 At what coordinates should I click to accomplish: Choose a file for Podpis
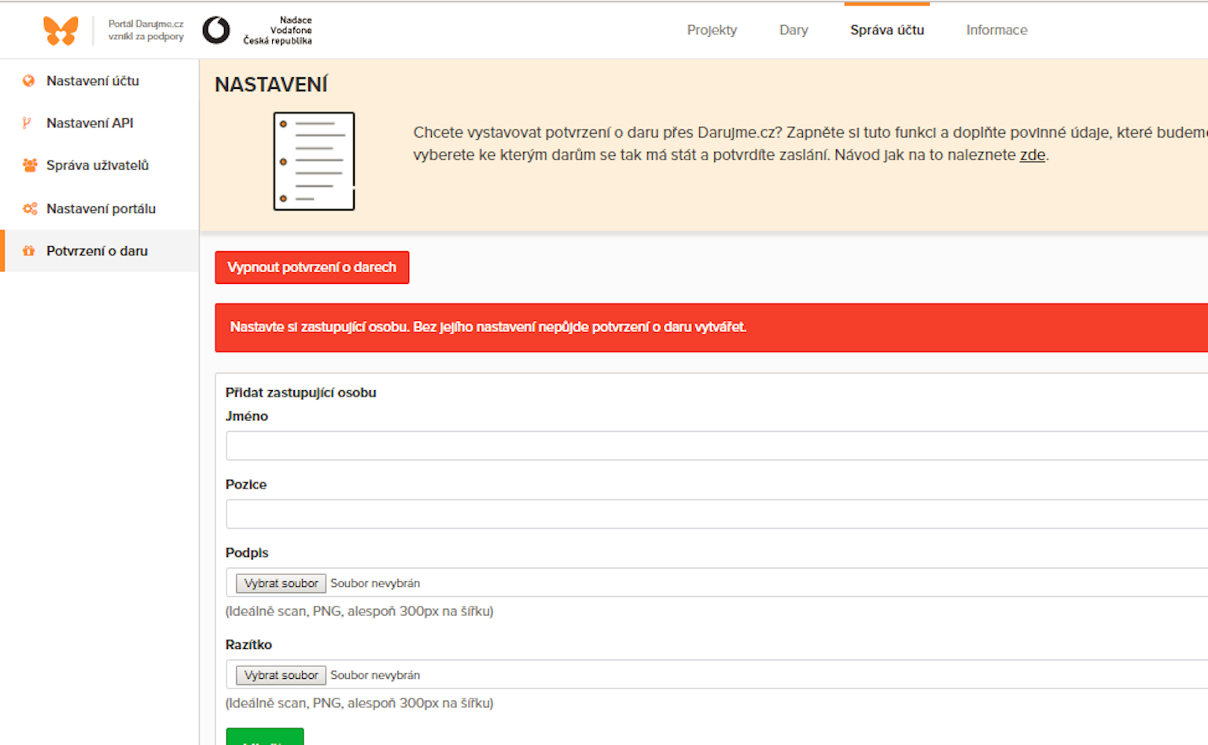click(281, 583)
